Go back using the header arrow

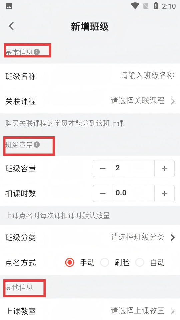[11, 26]
